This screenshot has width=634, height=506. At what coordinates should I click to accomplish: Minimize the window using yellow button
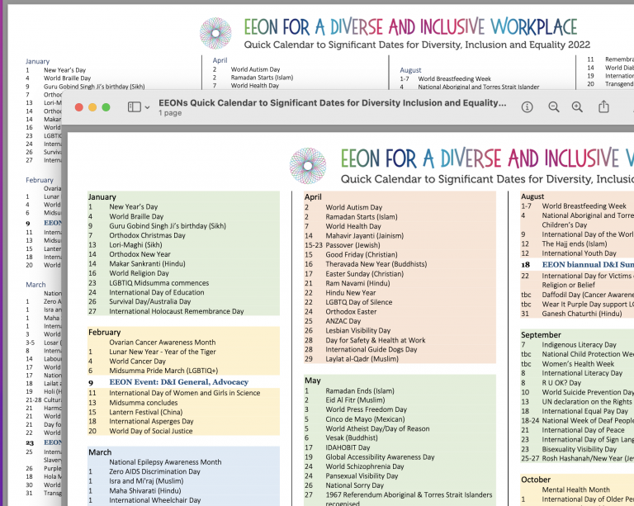click(x=92, y=107)
